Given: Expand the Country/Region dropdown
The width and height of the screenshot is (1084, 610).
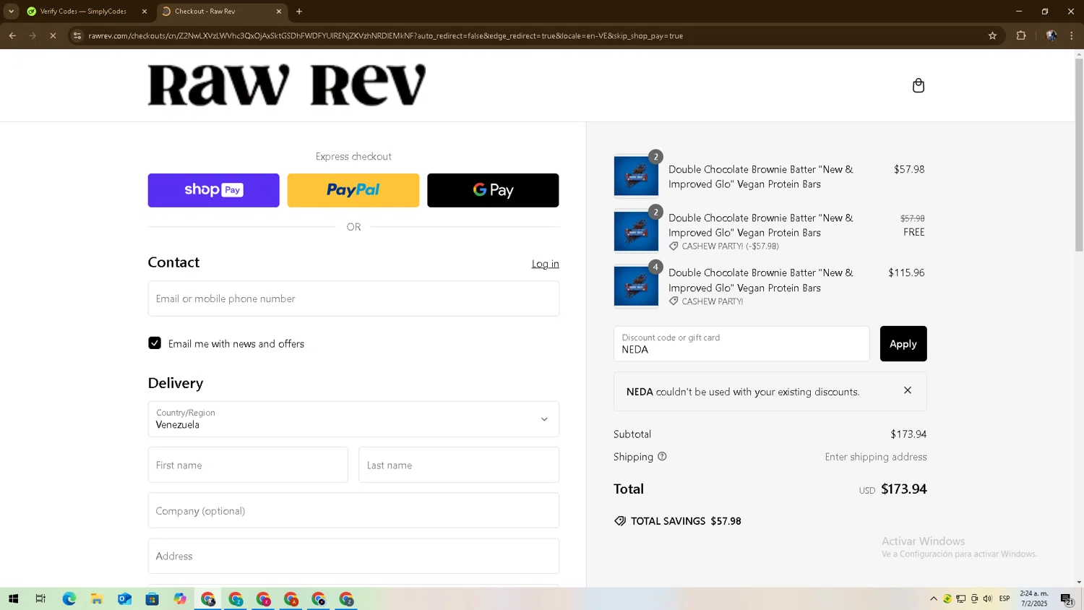Looking at the screenshot, I should pos(353,419).
